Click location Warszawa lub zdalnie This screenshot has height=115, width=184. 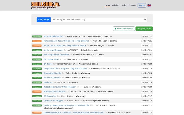click(88, 64)
